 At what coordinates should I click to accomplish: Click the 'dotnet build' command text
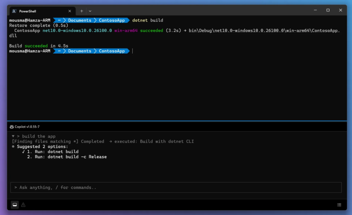(148, 20)
